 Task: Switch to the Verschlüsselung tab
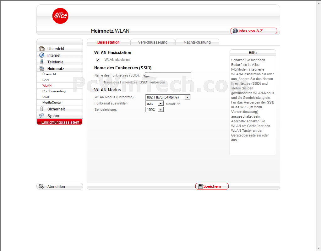pos(153,42)
